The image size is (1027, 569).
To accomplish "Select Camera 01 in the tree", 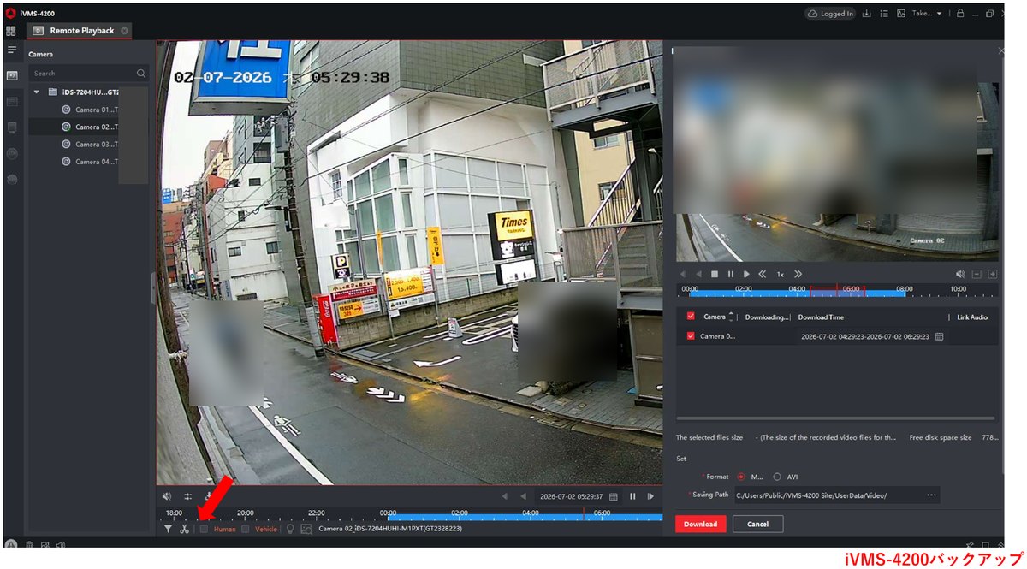I will 89,110.
